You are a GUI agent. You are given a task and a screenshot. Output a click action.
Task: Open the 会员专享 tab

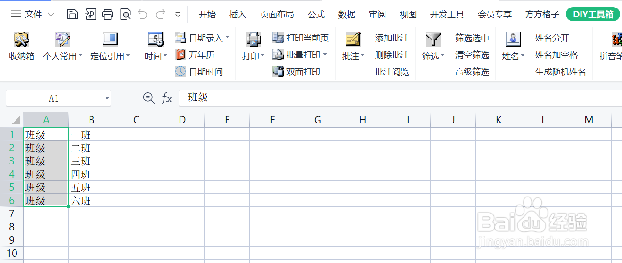495,15
